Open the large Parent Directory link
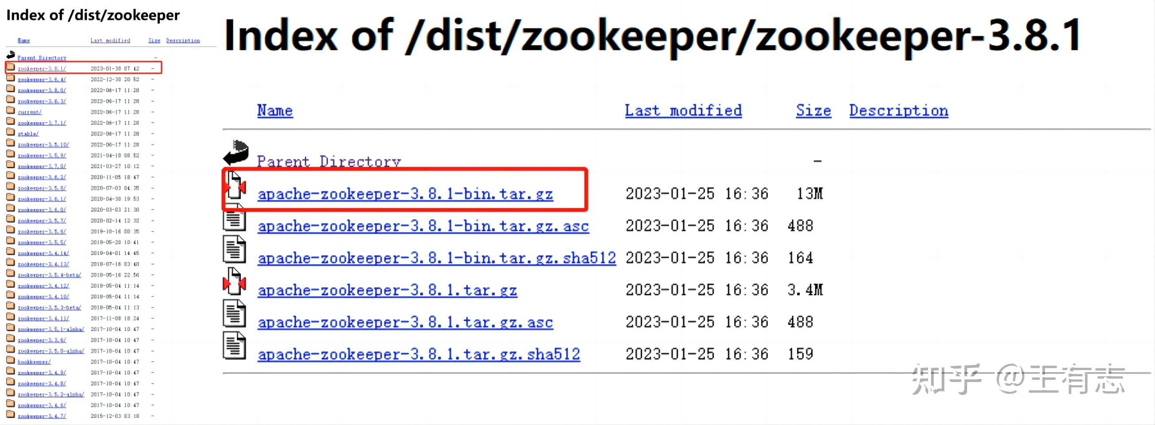The height and width of the screenshot is (425, 1155). 329,161
